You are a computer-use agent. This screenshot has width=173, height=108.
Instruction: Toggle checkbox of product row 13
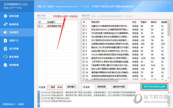84,69
